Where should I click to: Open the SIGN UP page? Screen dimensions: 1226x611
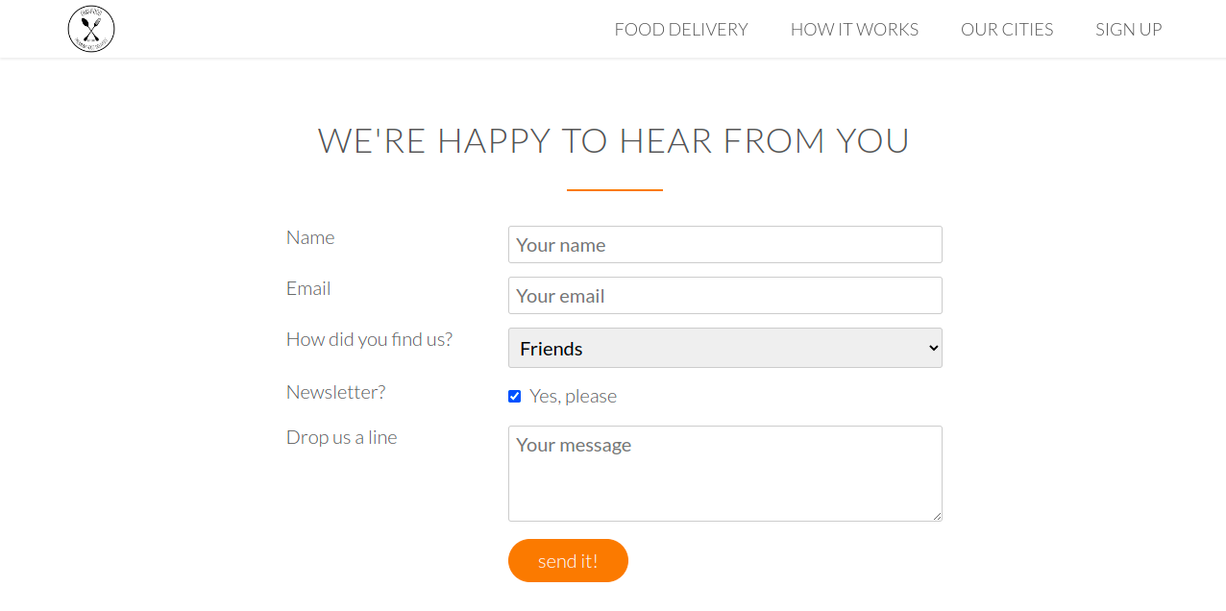(x=1128, y=29)
